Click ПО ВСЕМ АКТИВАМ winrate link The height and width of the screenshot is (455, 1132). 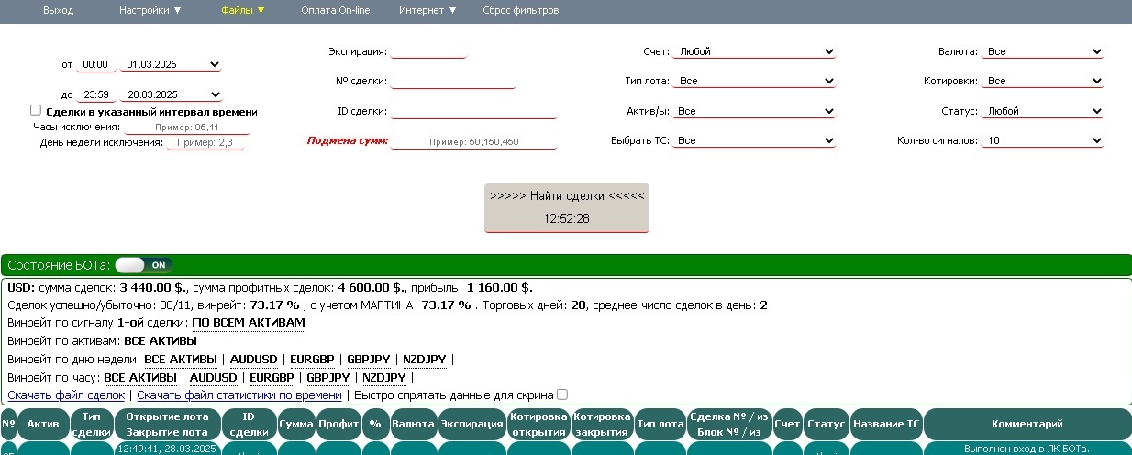coord(249,323)
